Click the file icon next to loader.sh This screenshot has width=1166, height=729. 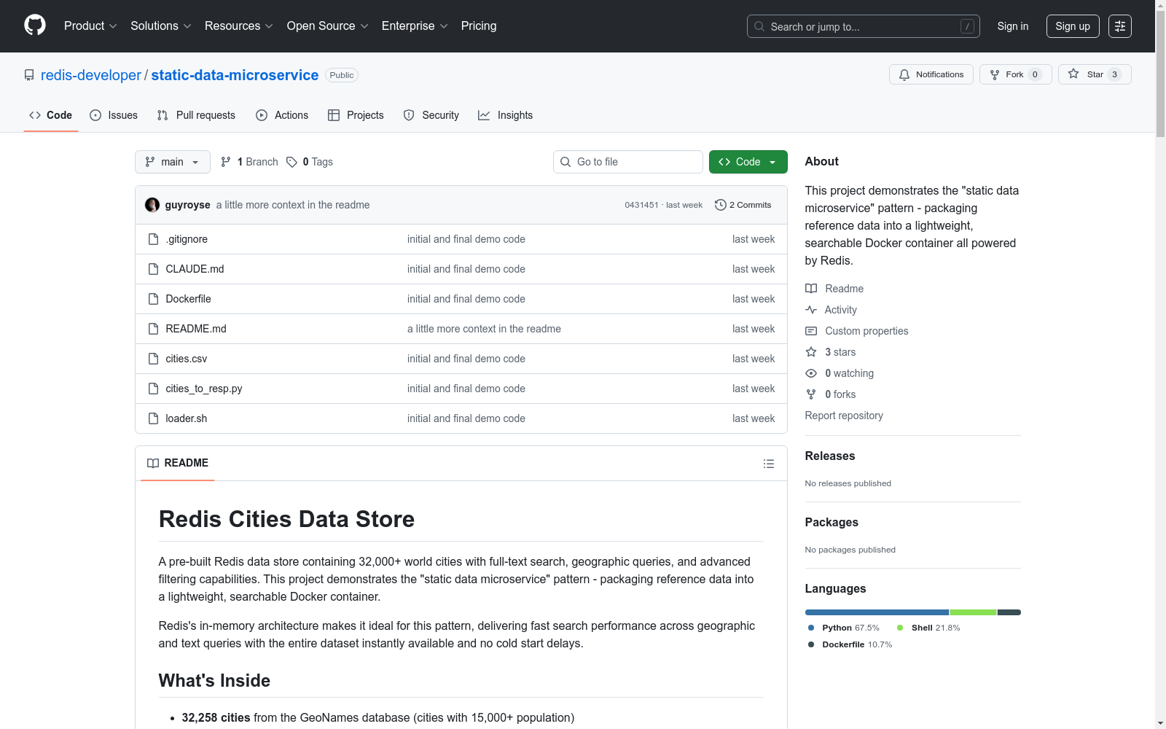click(x=153, y=418)
